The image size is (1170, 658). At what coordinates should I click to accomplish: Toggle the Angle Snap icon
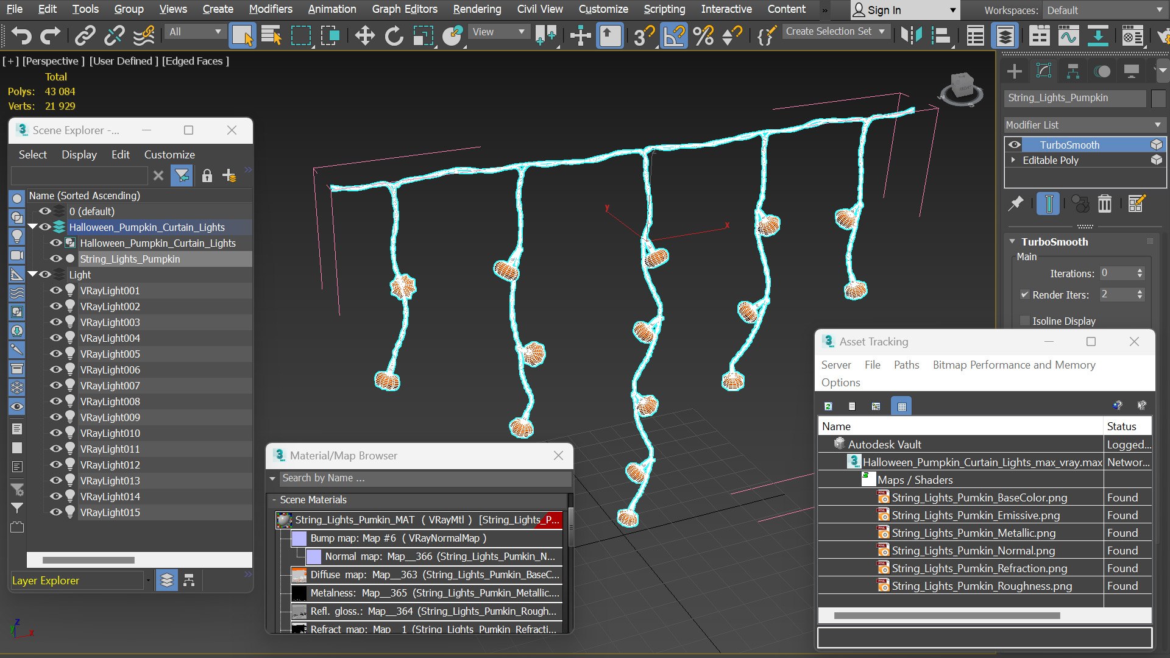pos(674,36)
